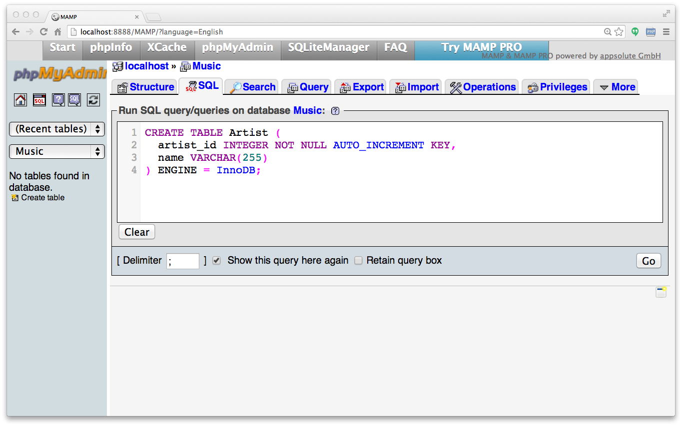
Task: Open a new browser tab
Action: click(x=153, y=17)
